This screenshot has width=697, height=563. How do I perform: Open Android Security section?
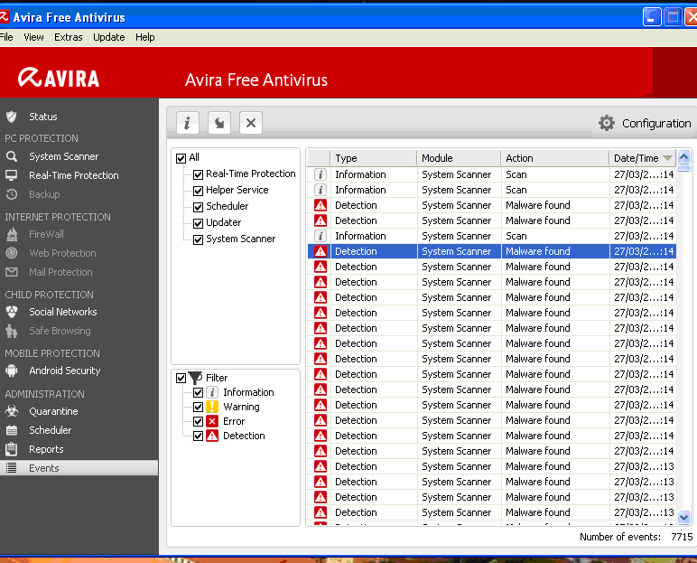click(65, 371)
